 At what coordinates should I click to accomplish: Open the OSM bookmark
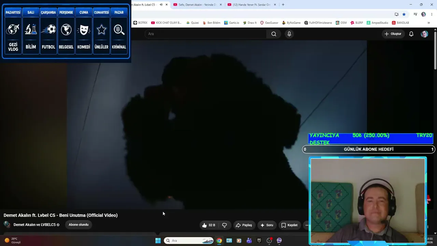(x=341, y=23)
